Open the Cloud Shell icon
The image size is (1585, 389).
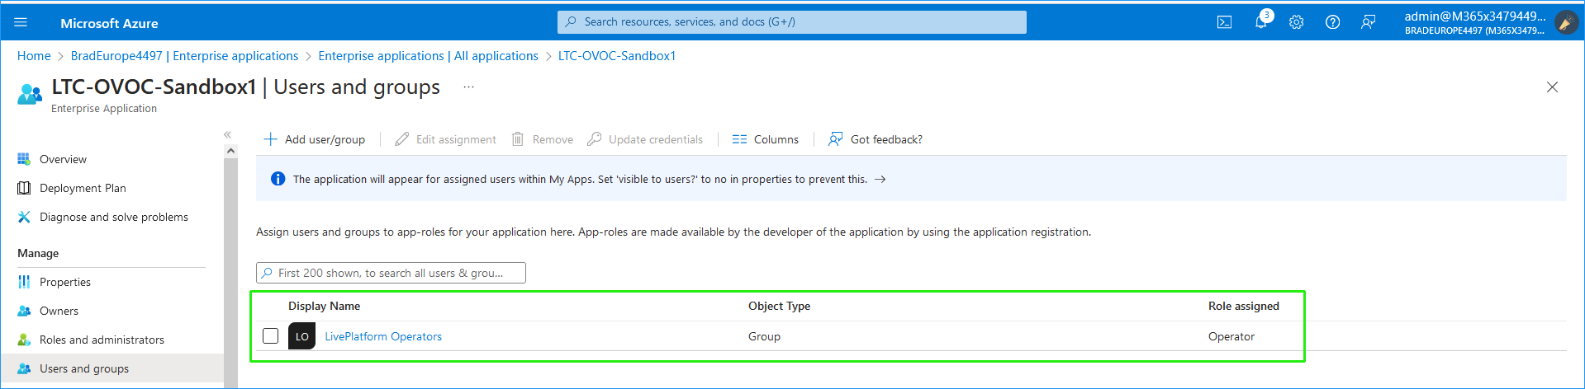point(1224,22)
